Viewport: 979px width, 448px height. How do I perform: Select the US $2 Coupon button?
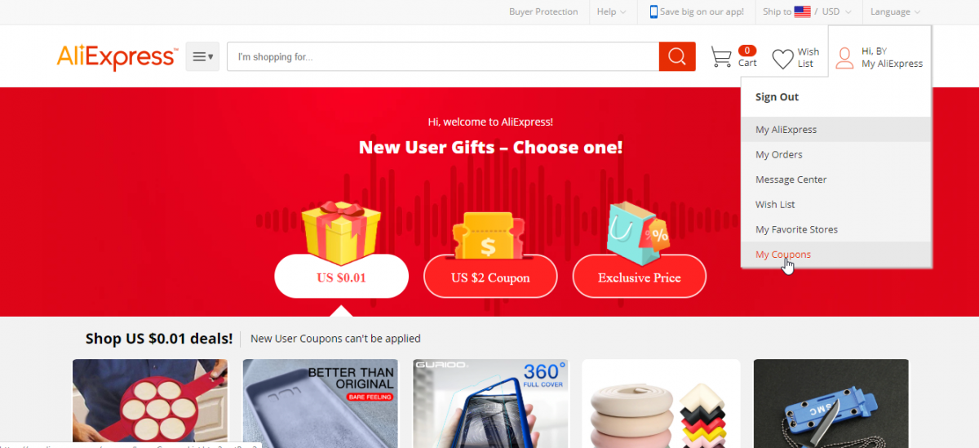click(490, 277)
